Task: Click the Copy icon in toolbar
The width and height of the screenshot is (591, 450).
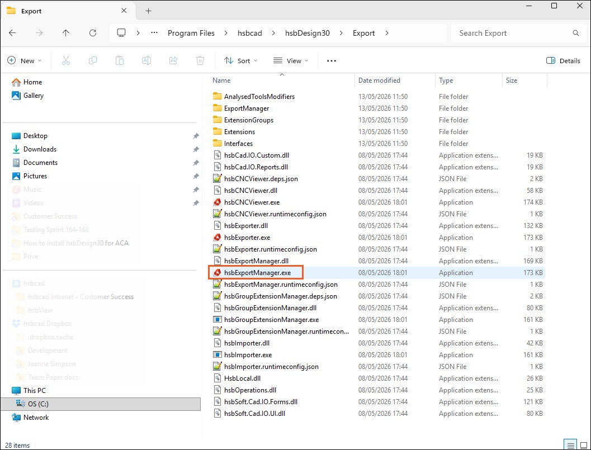Action: coord(93,61)
